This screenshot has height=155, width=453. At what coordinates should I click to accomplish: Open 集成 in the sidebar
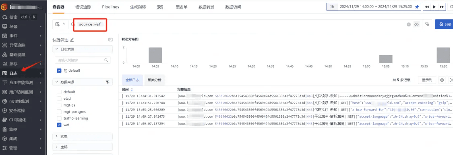[14, 139]
